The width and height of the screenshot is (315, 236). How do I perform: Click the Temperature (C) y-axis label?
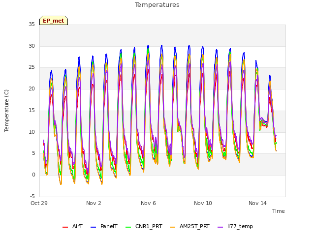[6, 111]
